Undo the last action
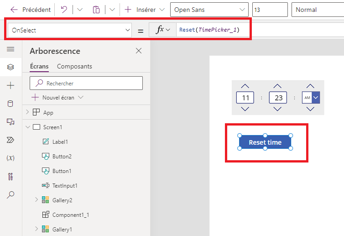Viewport: 344px width, 236px height. (64, 10)
